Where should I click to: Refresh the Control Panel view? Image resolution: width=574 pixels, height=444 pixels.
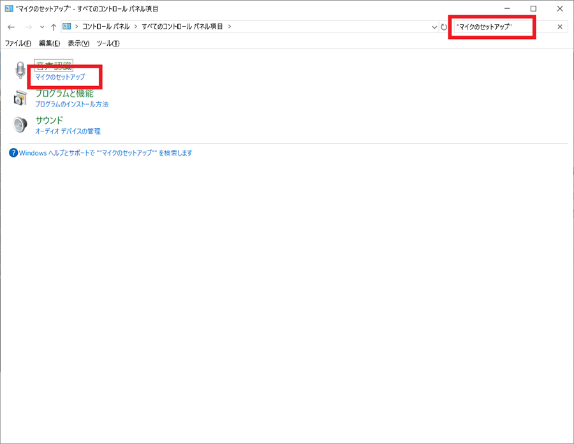(444, 27)
